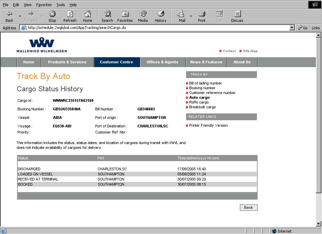Open the Edit menu
Viewport: 322px width, 234px height.
coord(16,5)
